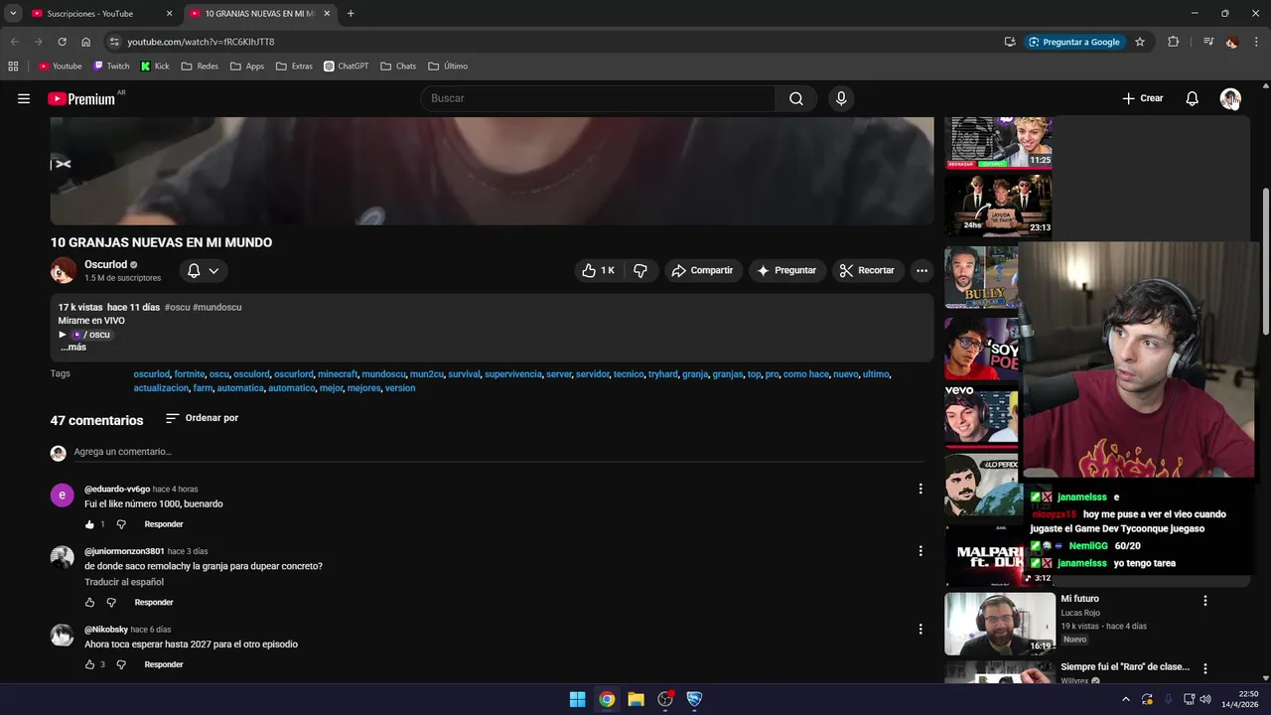Open the Twitch bookmark
Image resolution: width=1271 pixels, height=715 pixels.
[x=111, y=67]
